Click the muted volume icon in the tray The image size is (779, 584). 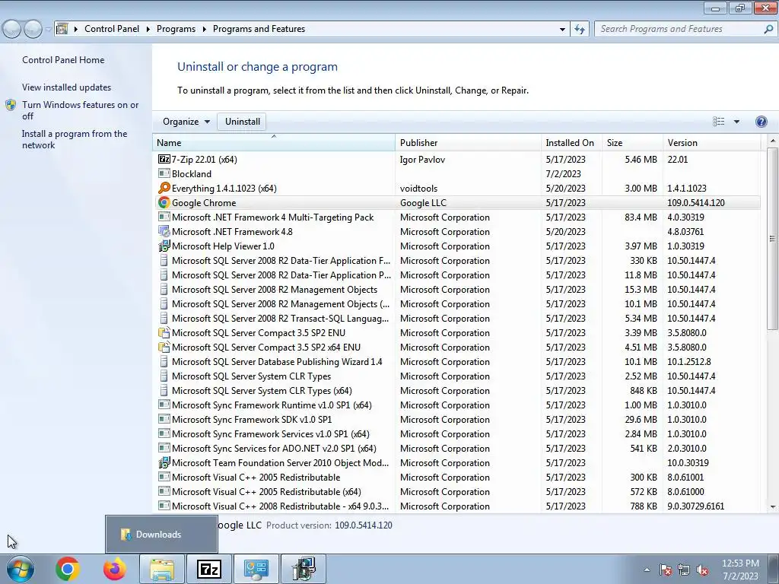click(702, 570)
